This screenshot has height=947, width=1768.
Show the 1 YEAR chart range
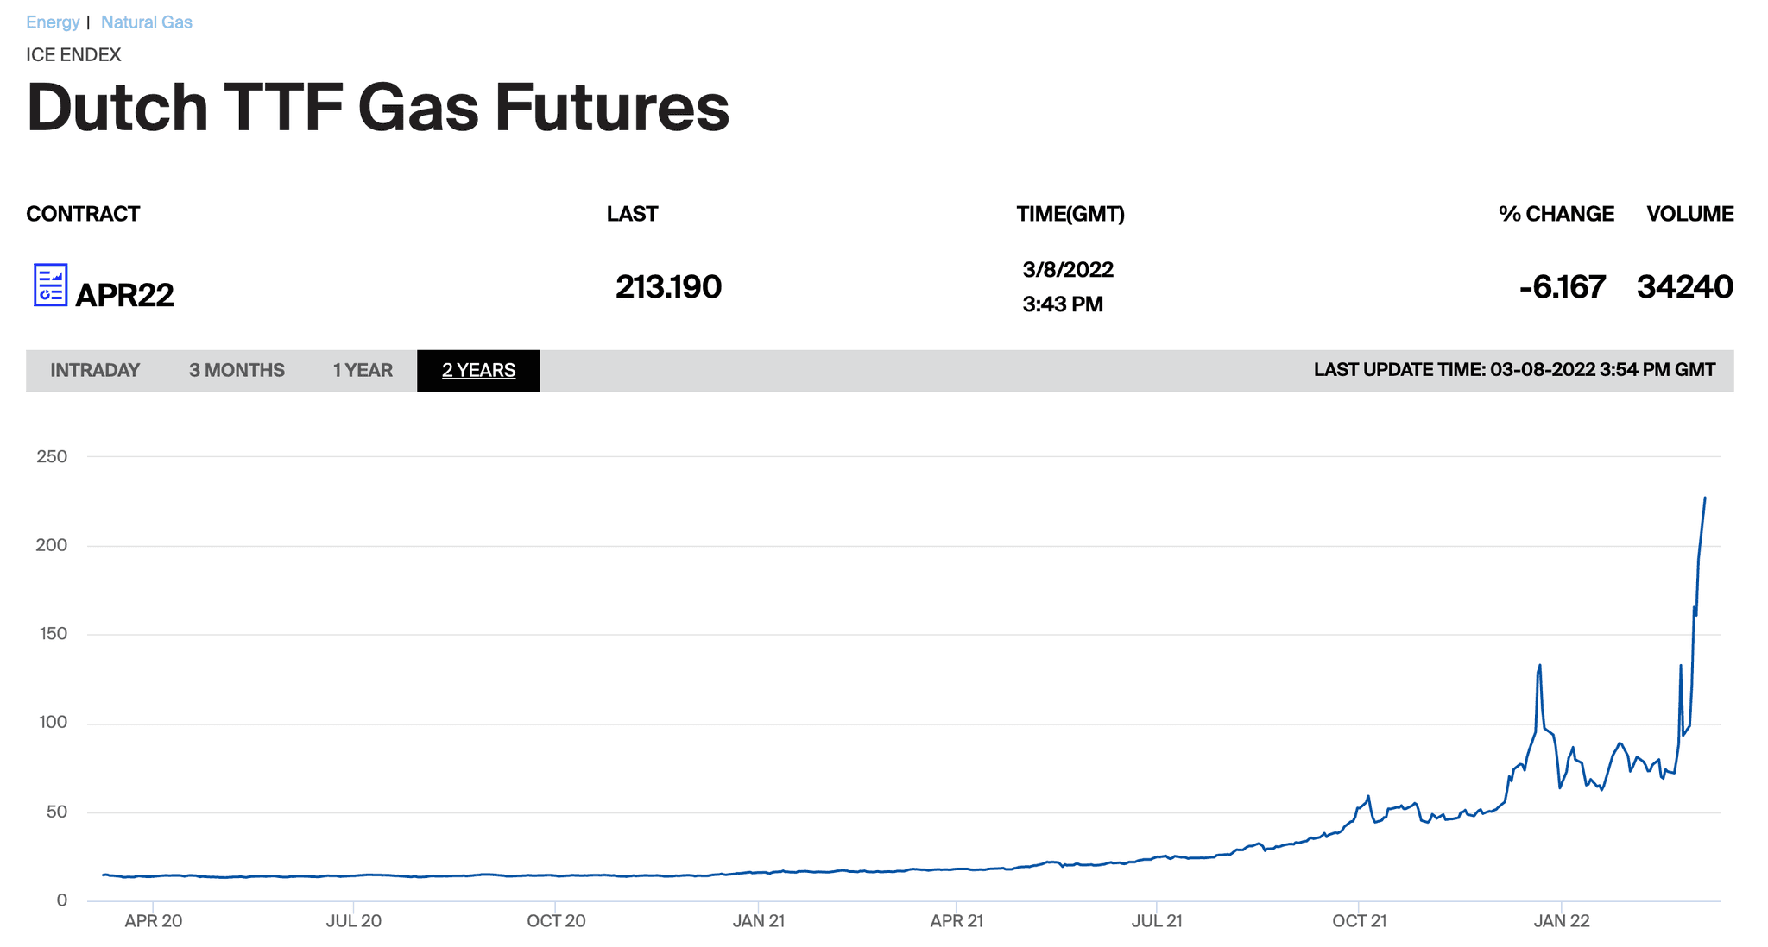point(363,371)
